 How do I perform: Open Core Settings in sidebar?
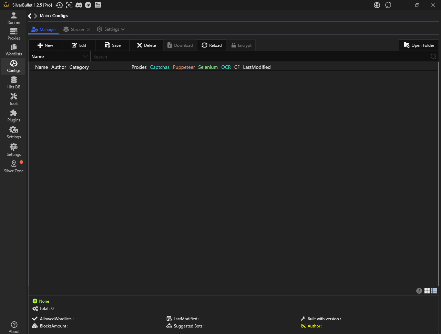pos(14,150)
